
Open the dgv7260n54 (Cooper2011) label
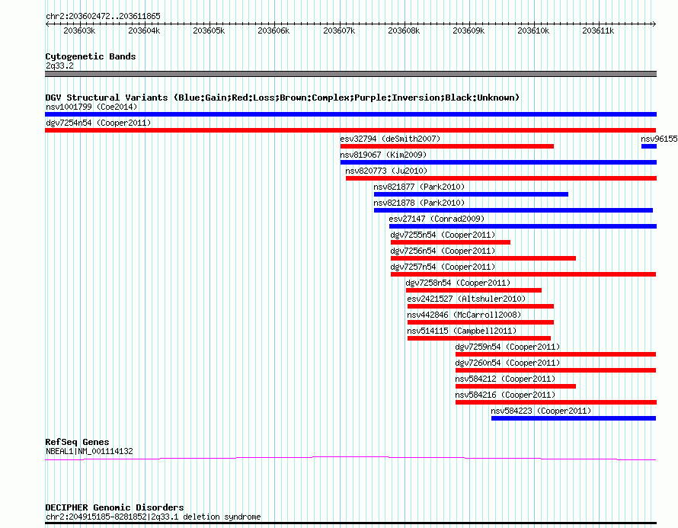point(507,363)
